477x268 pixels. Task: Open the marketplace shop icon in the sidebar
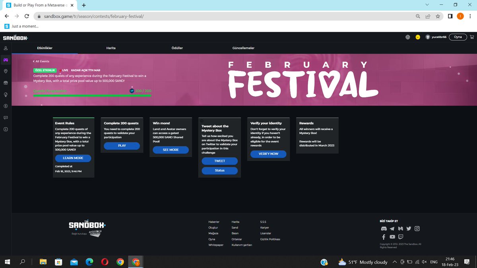click(x=6, y=83)
